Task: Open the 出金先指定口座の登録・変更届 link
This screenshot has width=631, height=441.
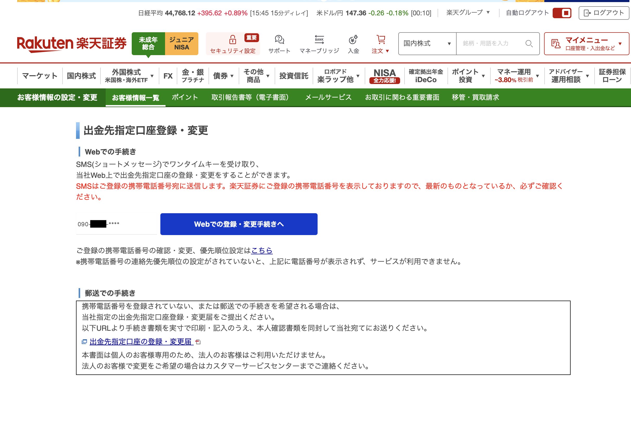Action: click(140, 342)
